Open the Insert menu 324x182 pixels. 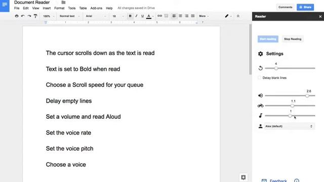click(47, 8)
